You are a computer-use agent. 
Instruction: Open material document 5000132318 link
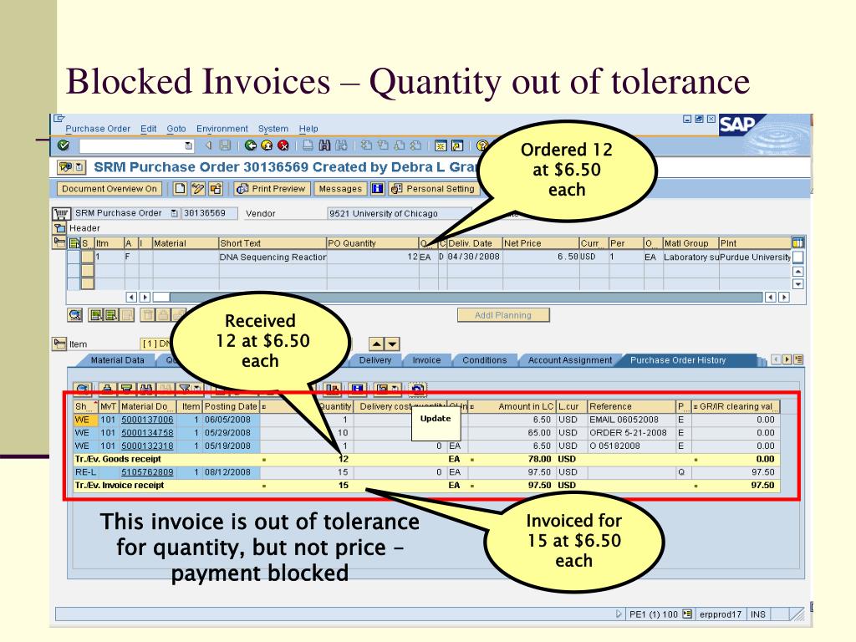(147, 446)
